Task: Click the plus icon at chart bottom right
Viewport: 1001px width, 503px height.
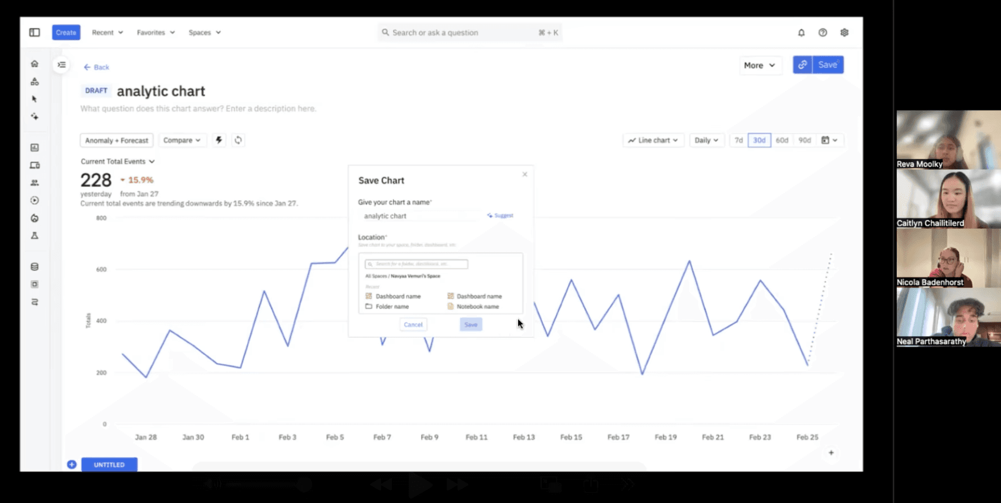Action: (x=831, y=453)
